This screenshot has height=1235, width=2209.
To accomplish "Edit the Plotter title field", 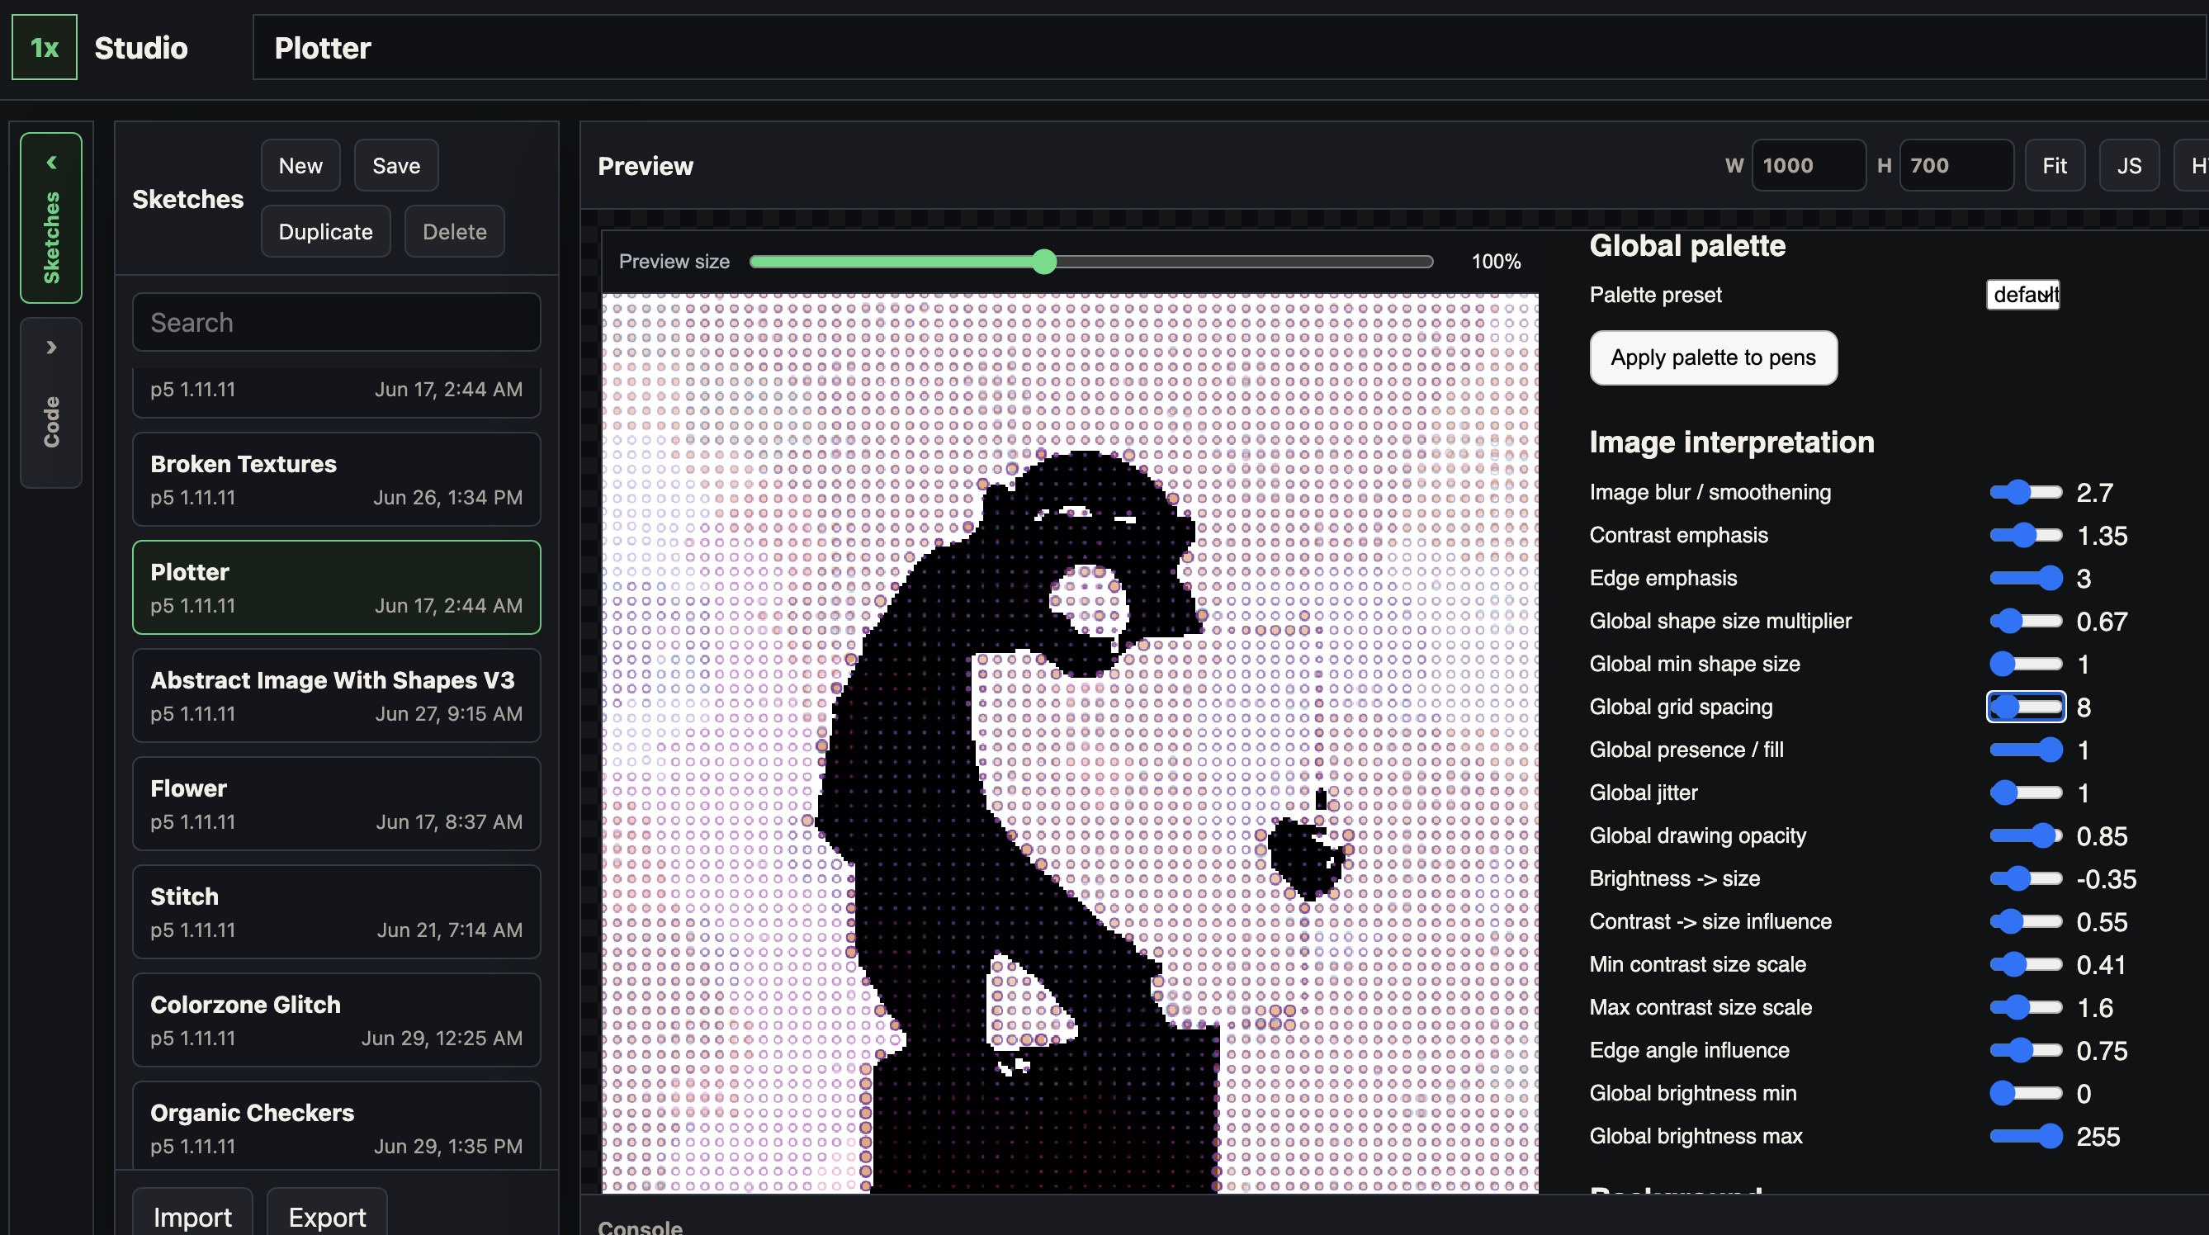I will pos(1231,47).
